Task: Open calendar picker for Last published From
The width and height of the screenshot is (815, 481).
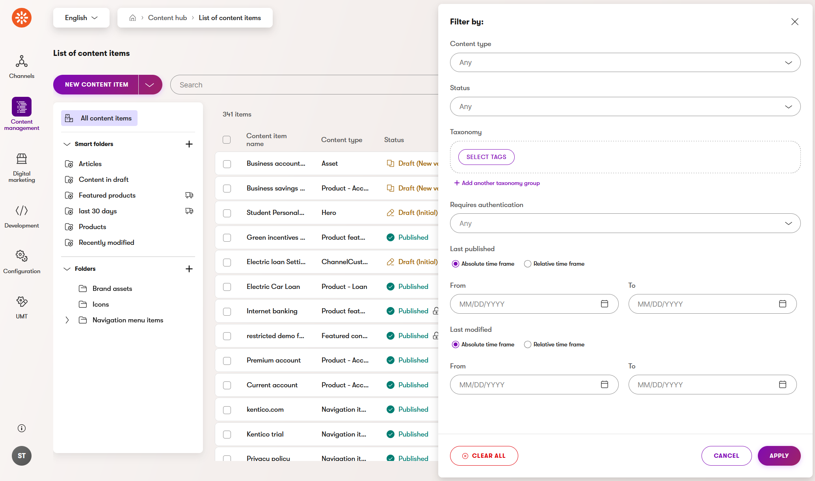Action: (x=604, y=304)
